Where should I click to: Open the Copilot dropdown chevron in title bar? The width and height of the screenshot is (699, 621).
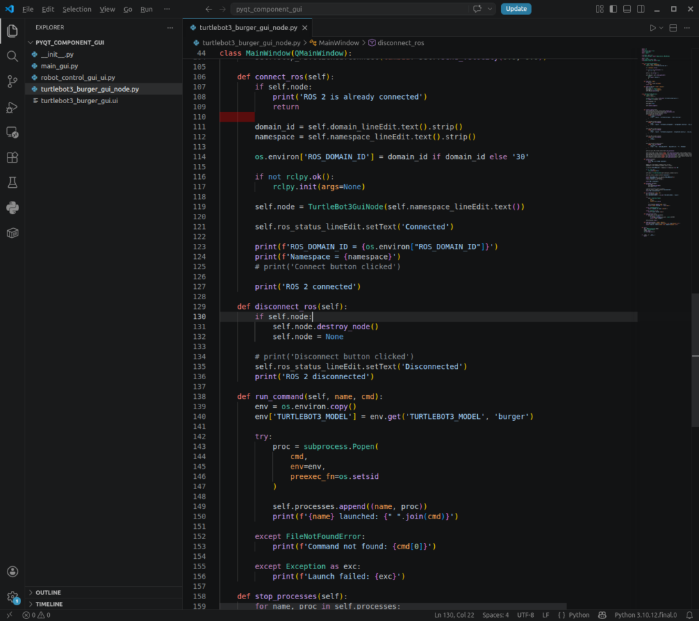click(x=489, y=9)
